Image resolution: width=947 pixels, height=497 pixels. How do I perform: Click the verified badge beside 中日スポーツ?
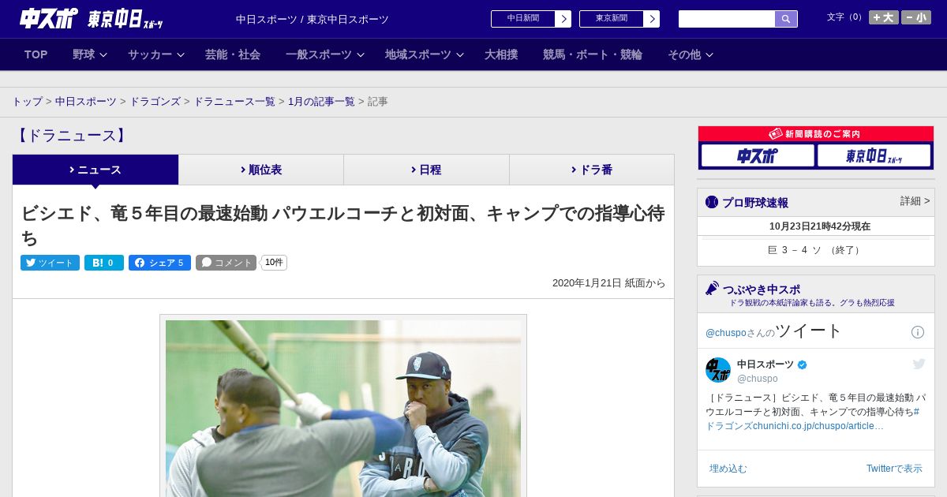coord(803,364)
